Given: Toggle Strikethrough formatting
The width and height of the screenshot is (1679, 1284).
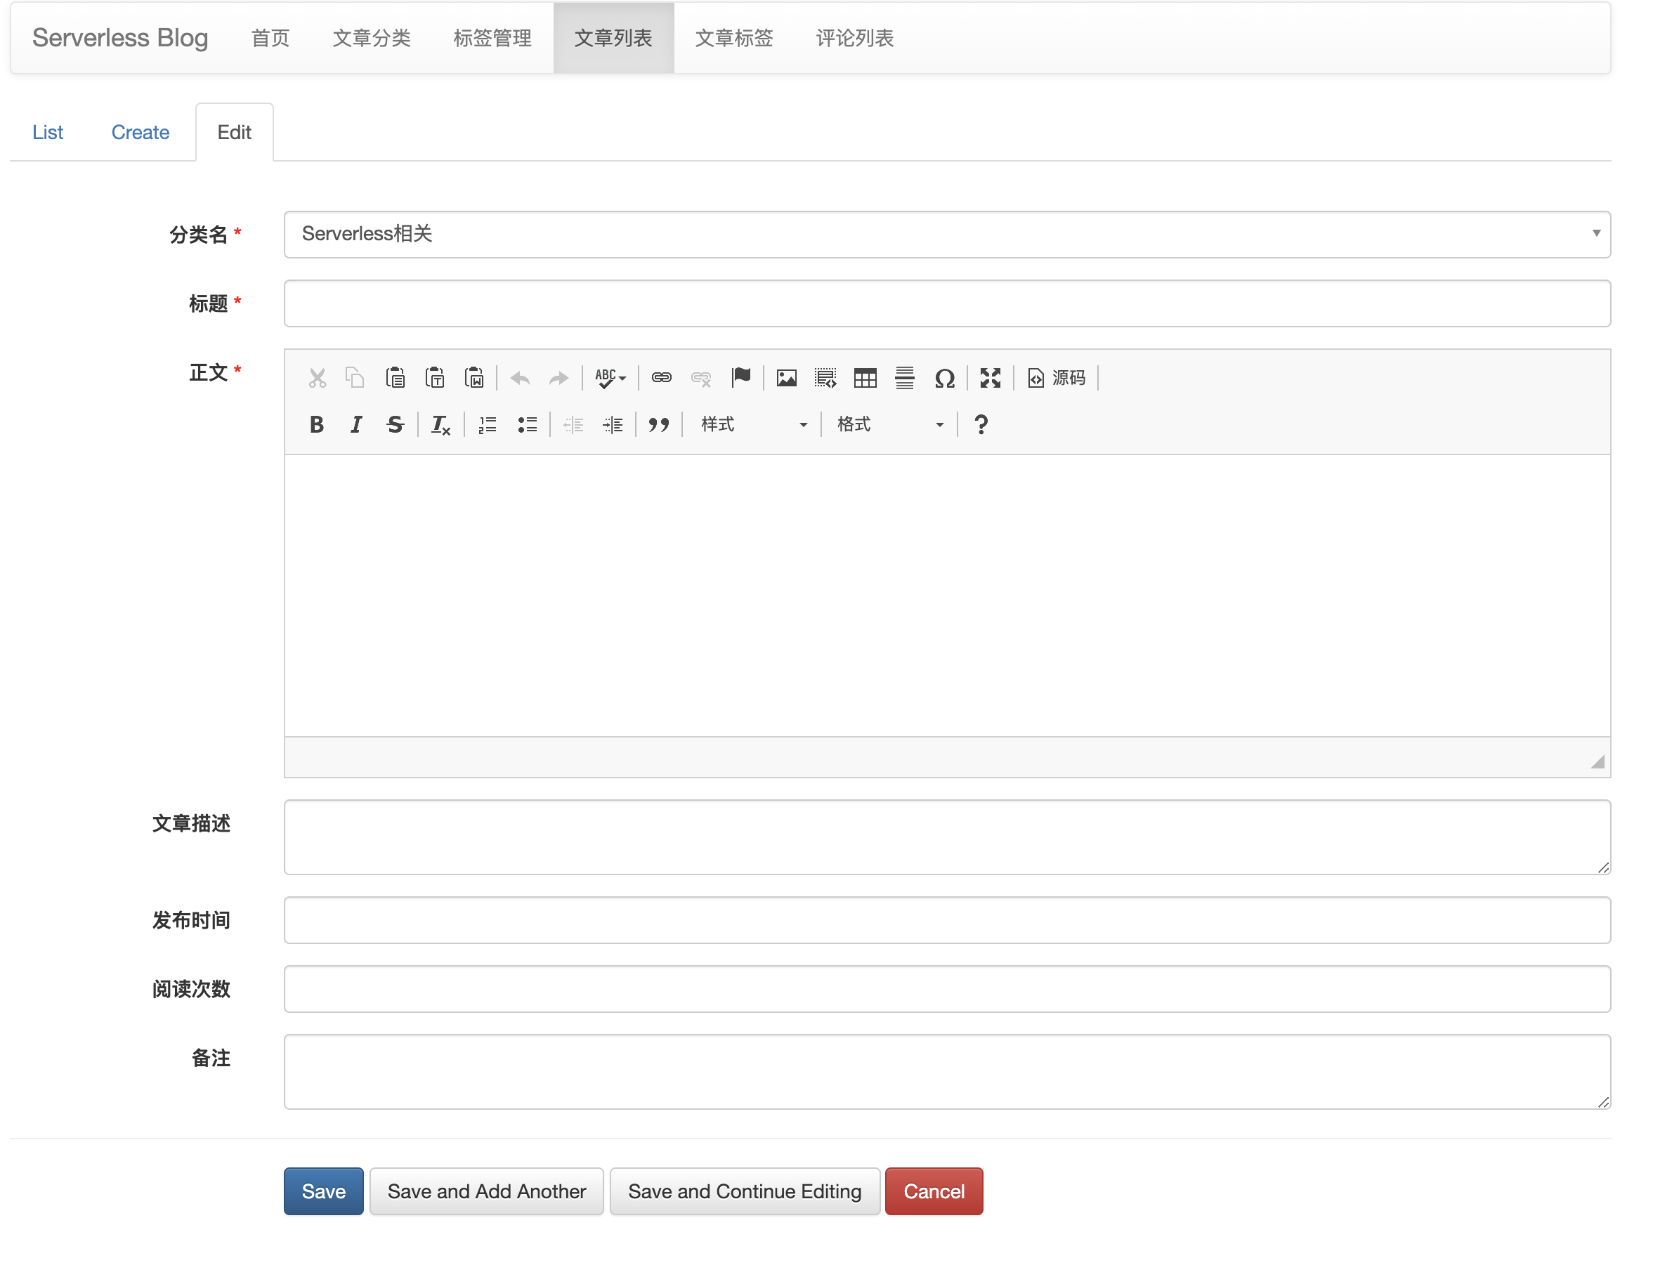Looking at the screenshot, I should tap(395, 424).
